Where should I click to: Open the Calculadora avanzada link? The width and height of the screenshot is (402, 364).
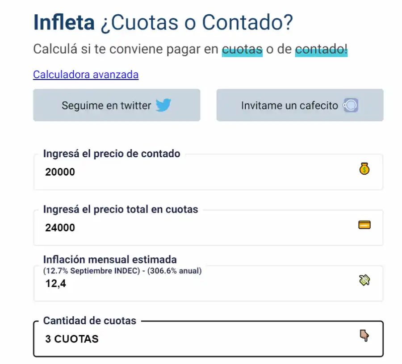tap(86, 75)
